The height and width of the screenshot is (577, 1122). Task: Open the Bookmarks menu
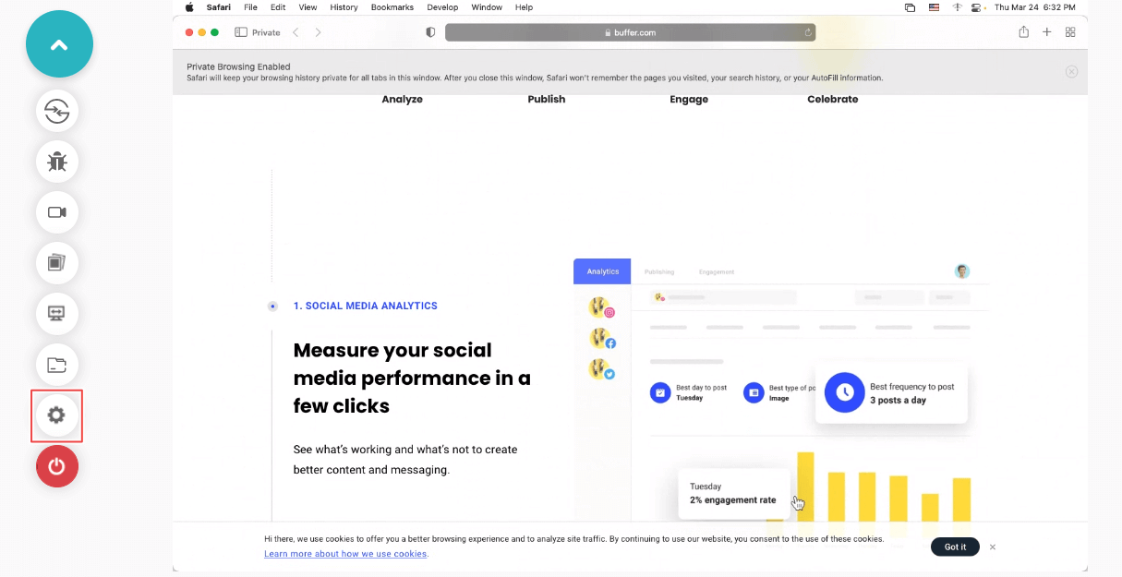392,6
